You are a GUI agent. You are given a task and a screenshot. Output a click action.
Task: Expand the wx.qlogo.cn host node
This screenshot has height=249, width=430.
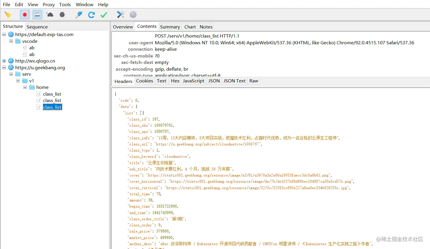[x=4, y=61]
